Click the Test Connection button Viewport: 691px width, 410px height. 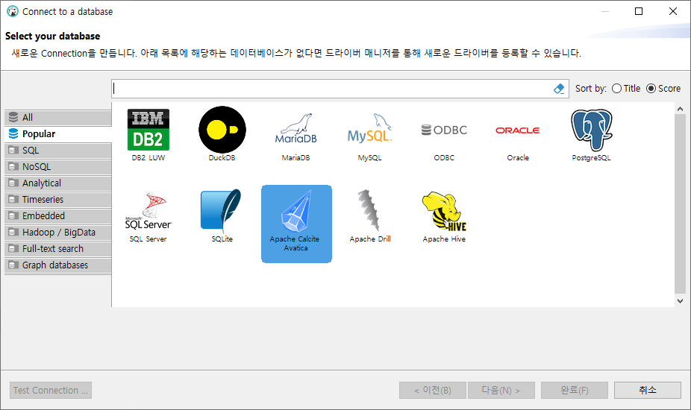pos(51,390)
